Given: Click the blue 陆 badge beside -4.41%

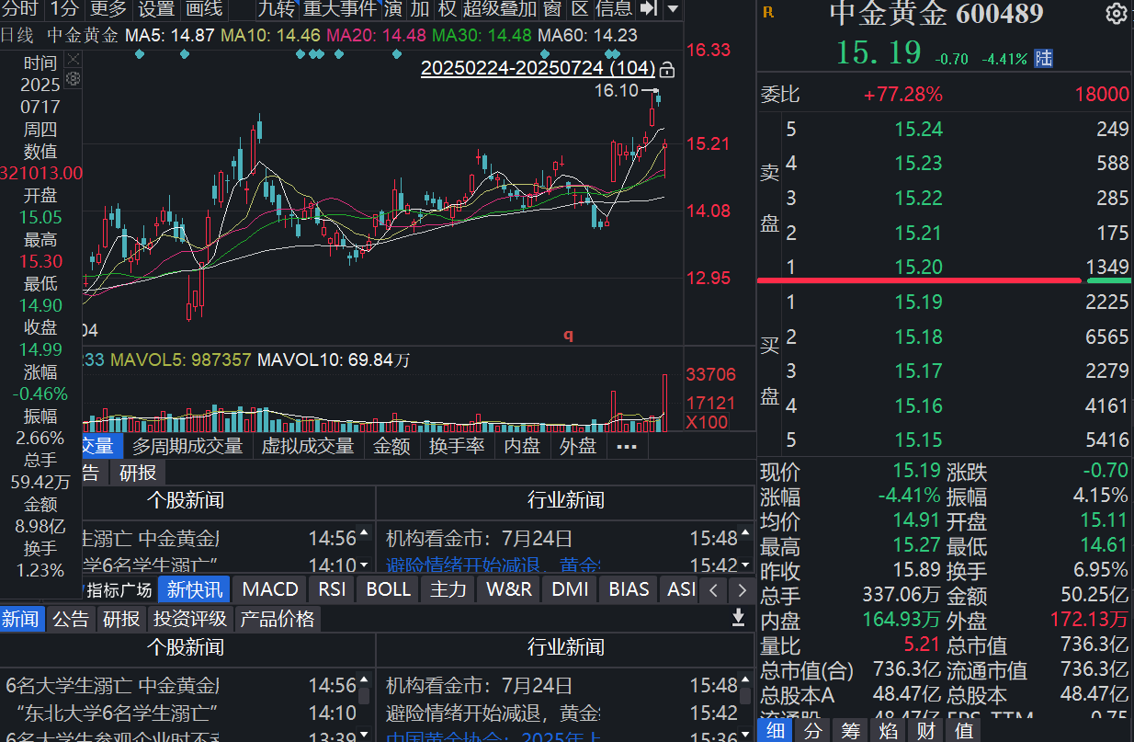Looking at the screenshot, I should [x=1043, y=58].
